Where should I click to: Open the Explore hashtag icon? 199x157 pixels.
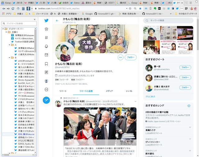46,38
